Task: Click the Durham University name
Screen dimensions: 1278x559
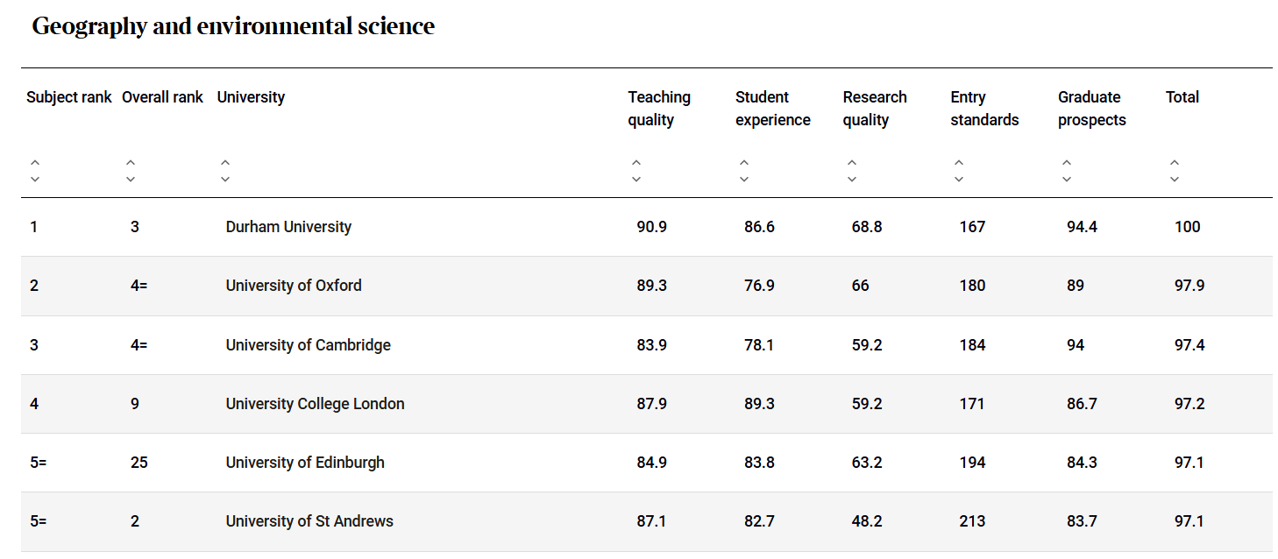Action: 288,227
